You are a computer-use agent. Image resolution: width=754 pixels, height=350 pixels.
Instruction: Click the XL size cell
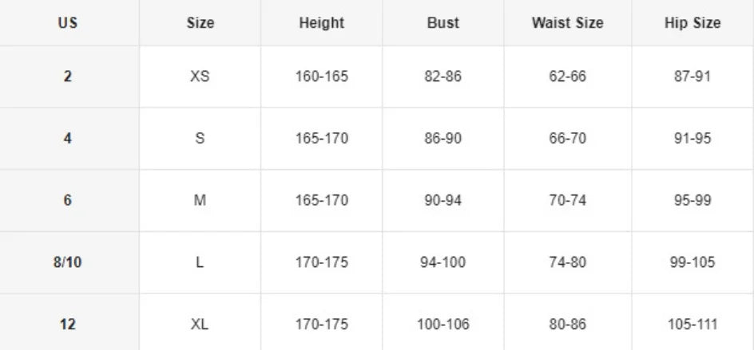click(200, 324)
